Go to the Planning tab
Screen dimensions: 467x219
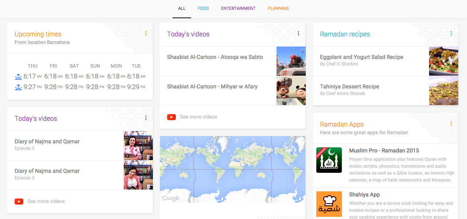pyautogui.click(x=278, y=8)
